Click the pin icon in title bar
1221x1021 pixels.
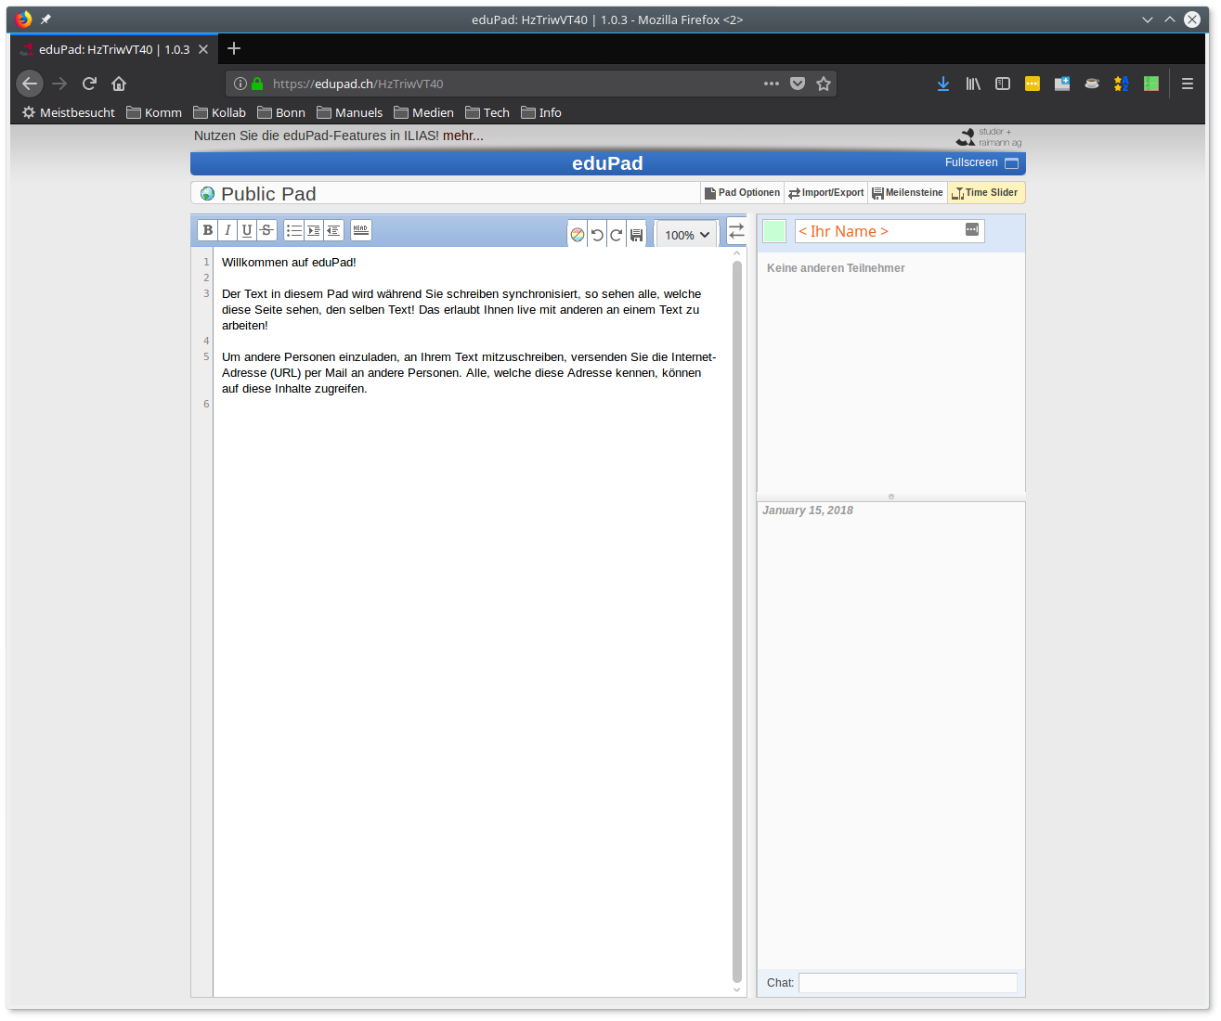pyautogui.click(x=45, y=19)
